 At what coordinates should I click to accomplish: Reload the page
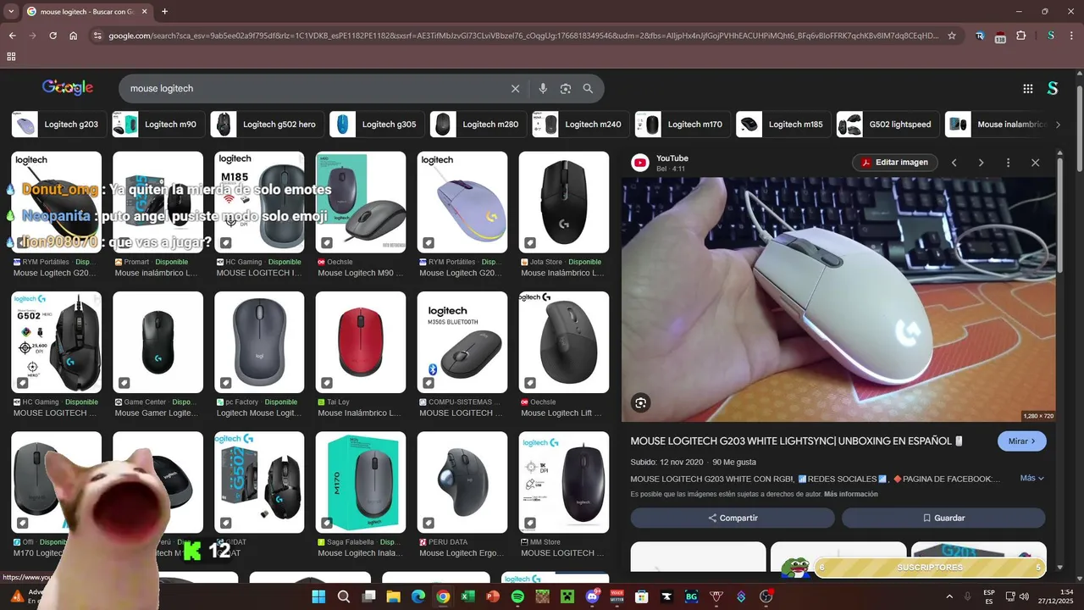53,36
